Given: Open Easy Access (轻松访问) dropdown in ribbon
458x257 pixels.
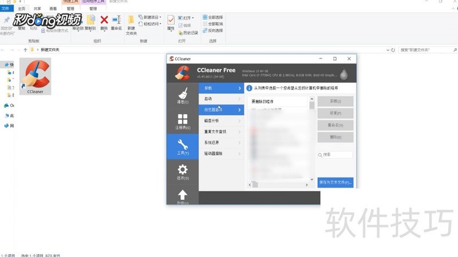Looking at the screenshot, I should tap(150, 23).
